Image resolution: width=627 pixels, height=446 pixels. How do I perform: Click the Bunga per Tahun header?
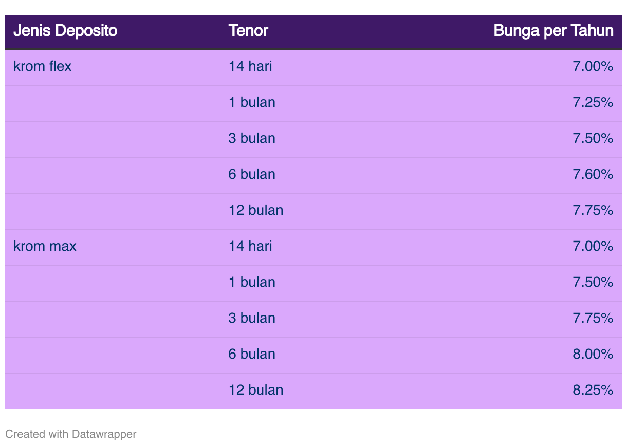tap(554, 31)
